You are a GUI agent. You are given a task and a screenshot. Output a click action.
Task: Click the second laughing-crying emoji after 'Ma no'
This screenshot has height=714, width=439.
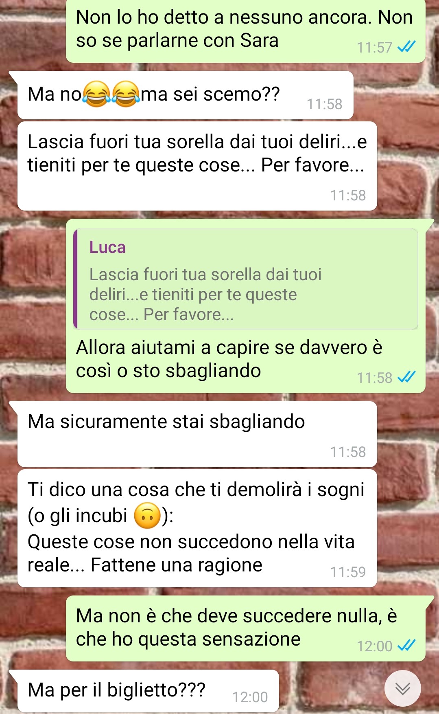tap(125, 94)
